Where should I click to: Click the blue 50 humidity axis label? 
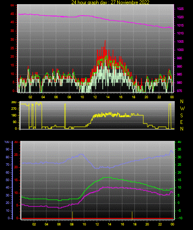7,180
